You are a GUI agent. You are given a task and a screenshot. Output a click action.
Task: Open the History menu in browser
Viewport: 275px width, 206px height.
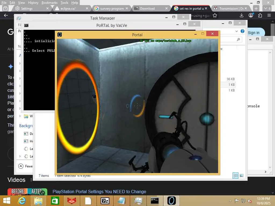pos(33,3)
